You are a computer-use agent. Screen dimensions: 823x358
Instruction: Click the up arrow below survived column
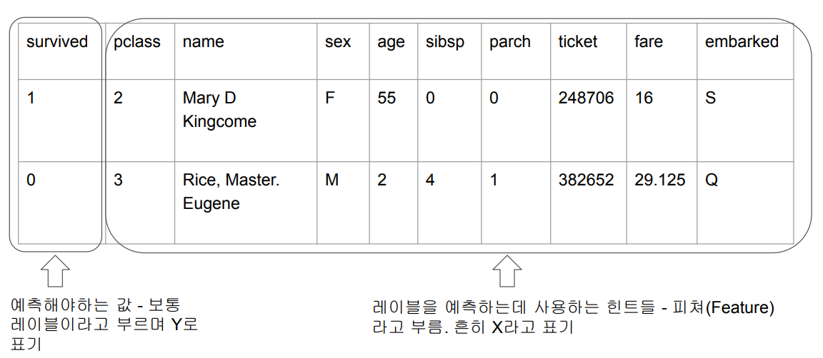point(55,272)
